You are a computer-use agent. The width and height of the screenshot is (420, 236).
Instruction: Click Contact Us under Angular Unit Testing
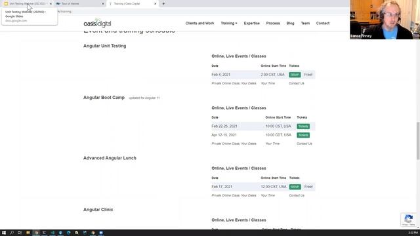(x=296, y=83)
